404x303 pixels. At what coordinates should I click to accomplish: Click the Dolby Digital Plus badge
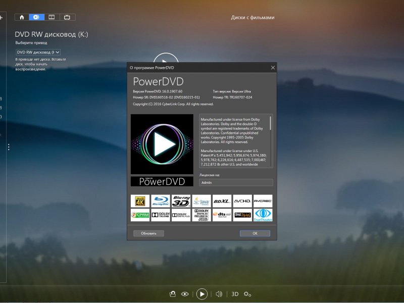181,215
